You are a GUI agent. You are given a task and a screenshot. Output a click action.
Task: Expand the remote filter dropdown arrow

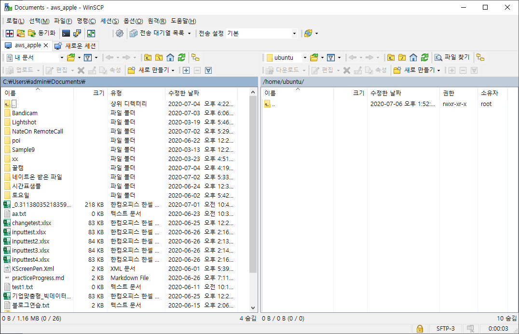339,57
